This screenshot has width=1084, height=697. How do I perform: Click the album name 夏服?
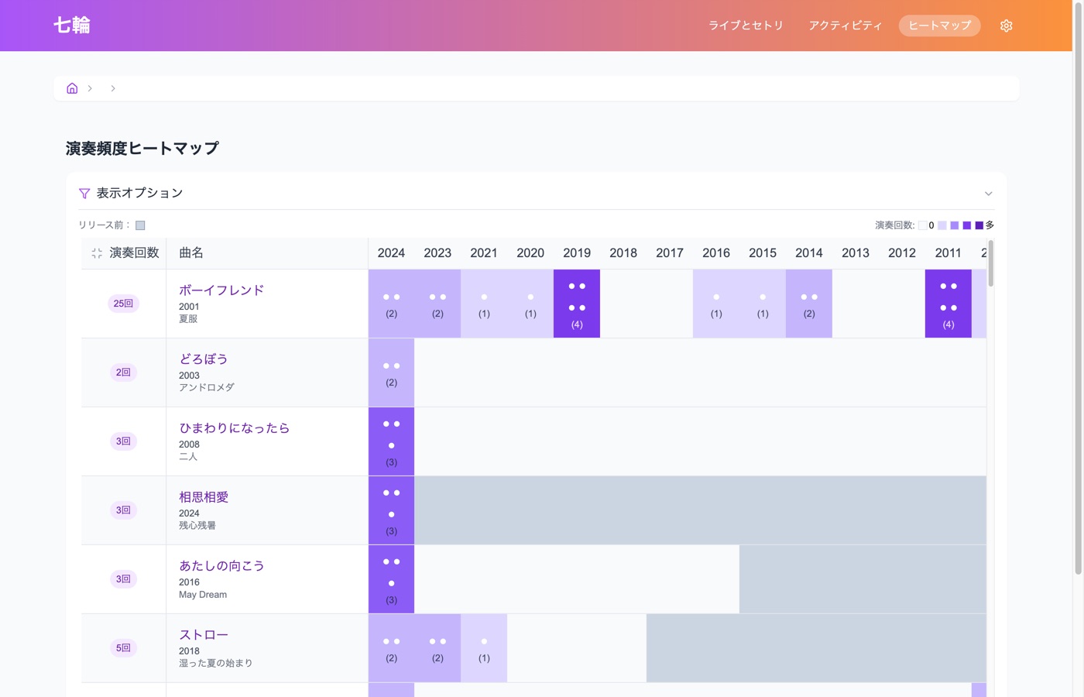click(x=188, y=319)
